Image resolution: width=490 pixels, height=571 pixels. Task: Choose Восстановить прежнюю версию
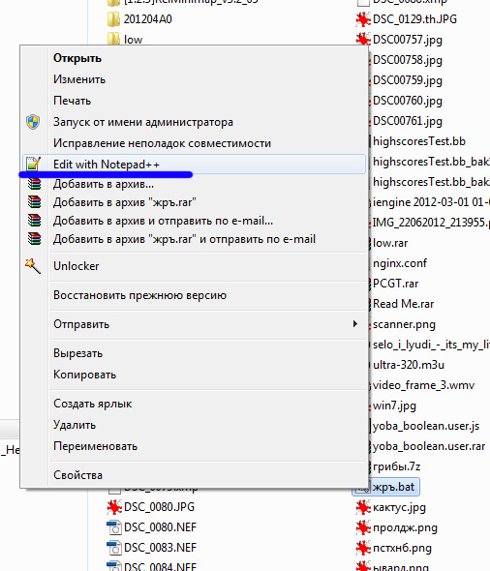click(x=139, y=295)
